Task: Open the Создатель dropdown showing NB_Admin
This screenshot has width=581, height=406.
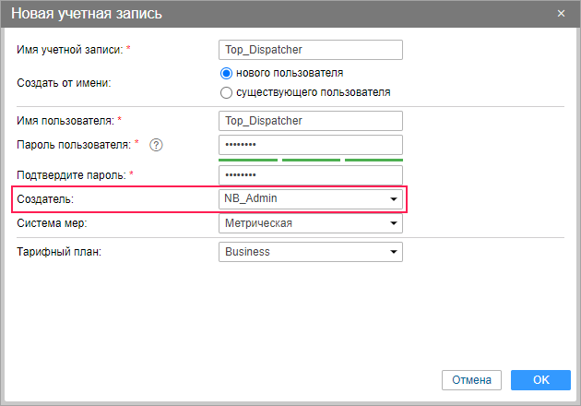Action: click(311, 198)
